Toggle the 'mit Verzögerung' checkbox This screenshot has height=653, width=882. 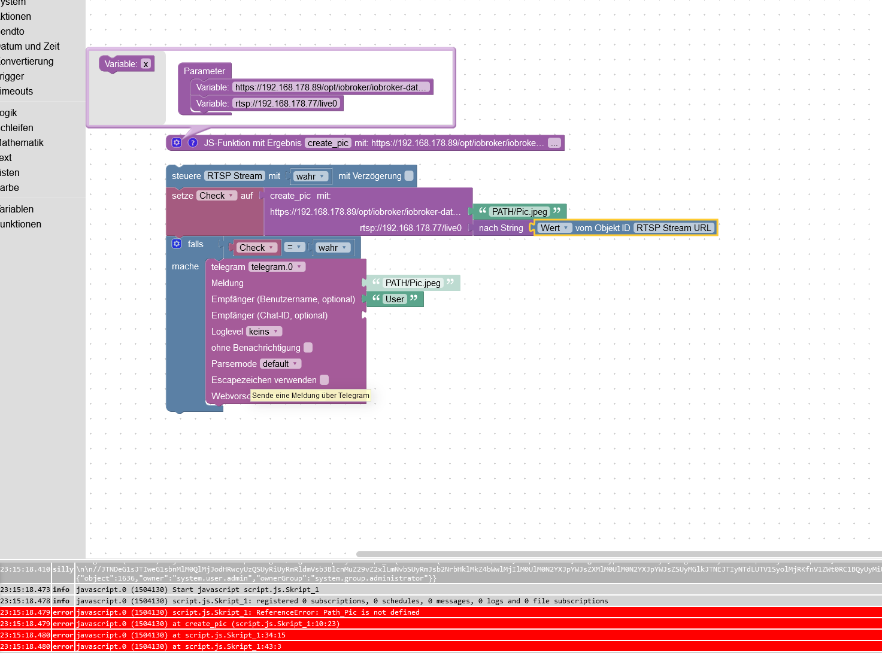(409, 176)
